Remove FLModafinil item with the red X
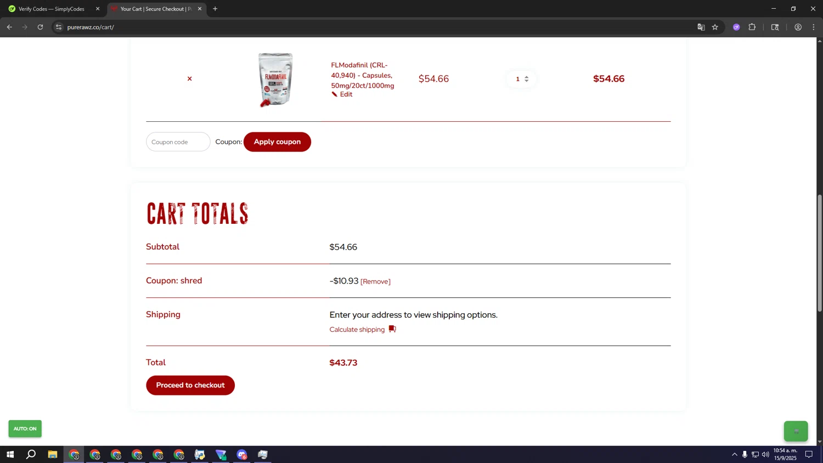 (190, 79)
